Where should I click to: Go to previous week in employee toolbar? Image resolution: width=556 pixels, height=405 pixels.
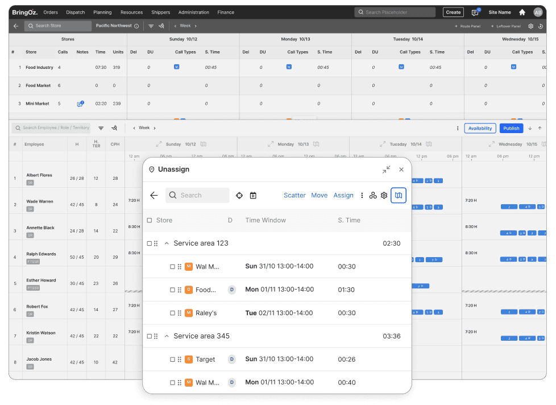(134, 128)
